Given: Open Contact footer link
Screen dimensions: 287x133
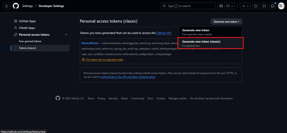Looking at the screenshot, I should pos(161,99).
